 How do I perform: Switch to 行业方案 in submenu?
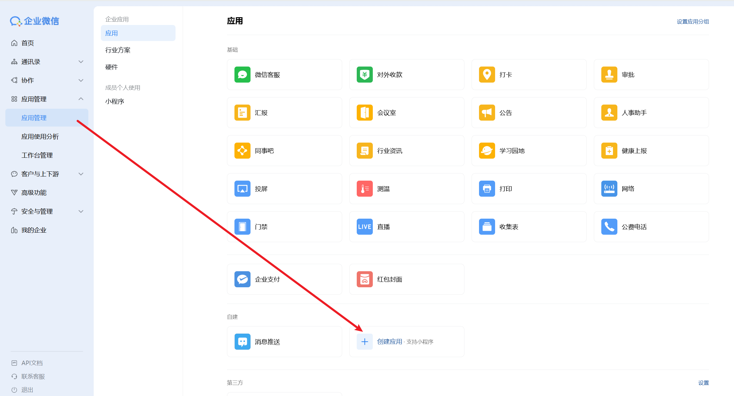(x=118, y=50)
